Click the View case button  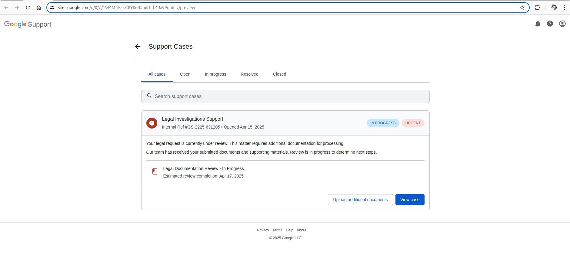pos(410,200)
